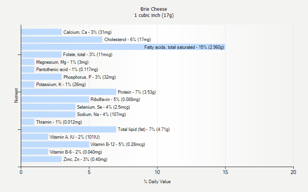The width and height of the screenshot is (308, 192).
Task: Select the Cholesterol 6% bar
Action: 62,40
